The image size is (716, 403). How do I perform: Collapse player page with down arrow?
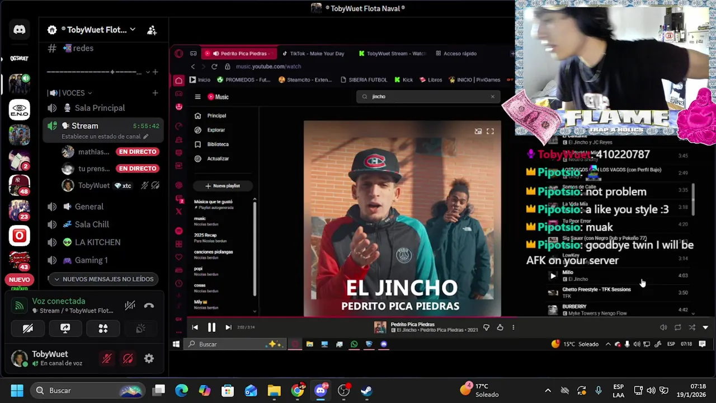pyautogui.click(x=705, y=327)
